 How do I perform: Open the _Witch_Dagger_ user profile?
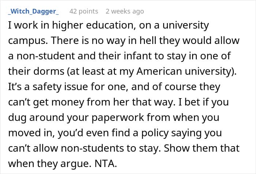point(34,11)
